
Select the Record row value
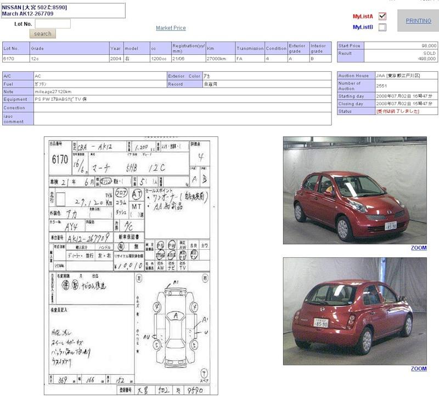[x=210, y=84]
